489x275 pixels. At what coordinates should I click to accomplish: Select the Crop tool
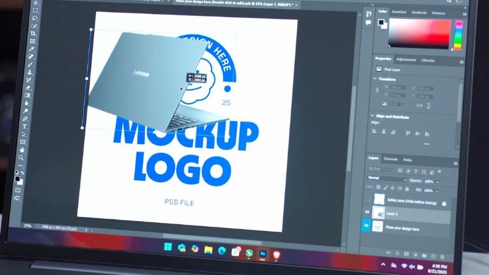[x=34, y=34]
